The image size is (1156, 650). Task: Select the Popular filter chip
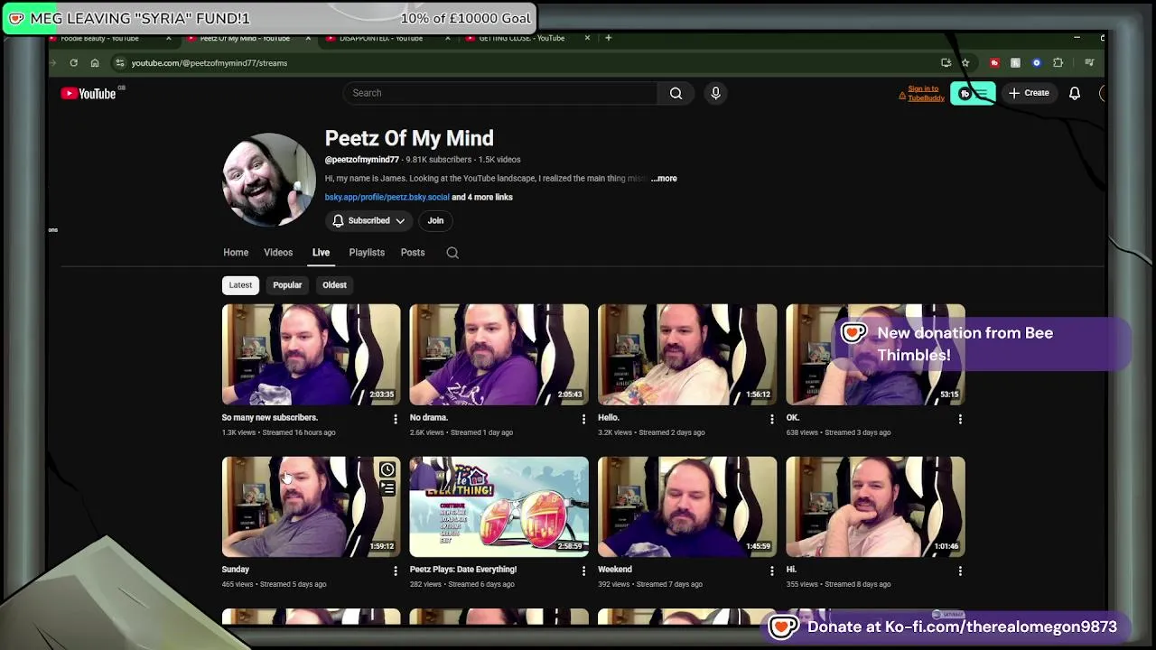(x=287, y=285)
